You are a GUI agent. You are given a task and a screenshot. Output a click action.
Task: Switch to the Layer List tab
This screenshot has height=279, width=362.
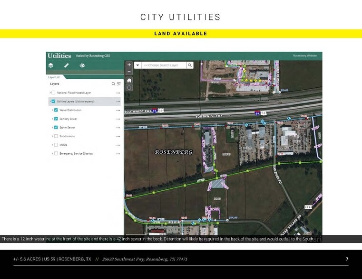54,77
